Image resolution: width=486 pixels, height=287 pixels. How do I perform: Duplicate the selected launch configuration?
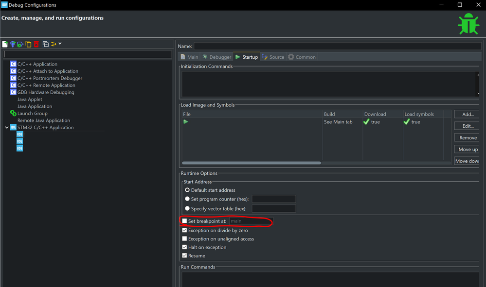(29, 44)
